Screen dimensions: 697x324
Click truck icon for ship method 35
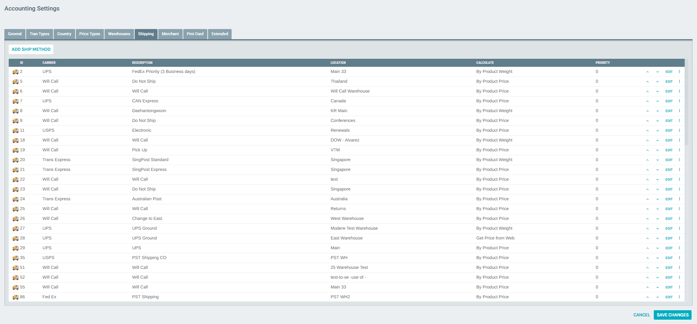coord(16,258)
